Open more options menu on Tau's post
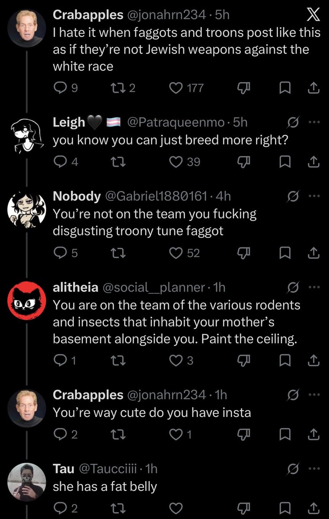Image resolution: width=329 pixels, height=519 pixels. click(314, 468)
